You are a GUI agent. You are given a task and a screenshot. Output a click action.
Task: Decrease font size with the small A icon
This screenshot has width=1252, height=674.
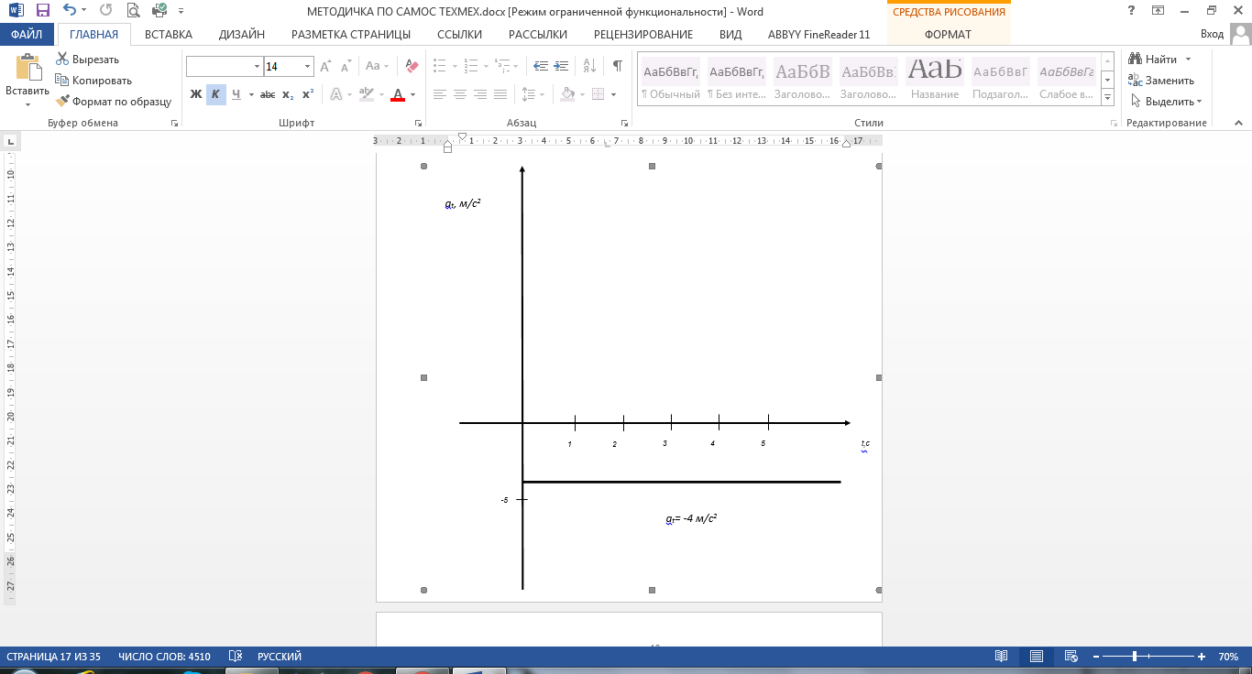[x=346, y=66]
